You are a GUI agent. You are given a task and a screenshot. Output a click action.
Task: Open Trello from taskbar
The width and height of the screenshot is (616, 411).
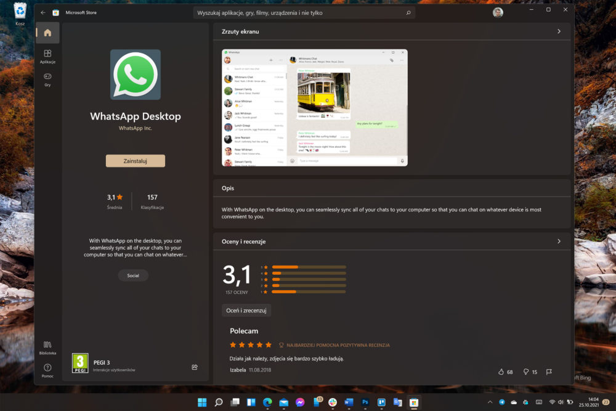pos(381,402)
